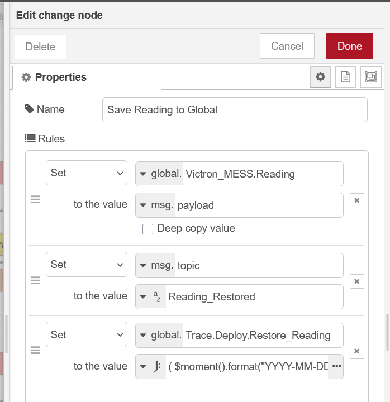390x402 pixels.
Task: Grab reorder handle of Victron_MESS.Reading rule
Action: (x=35, y=199)
